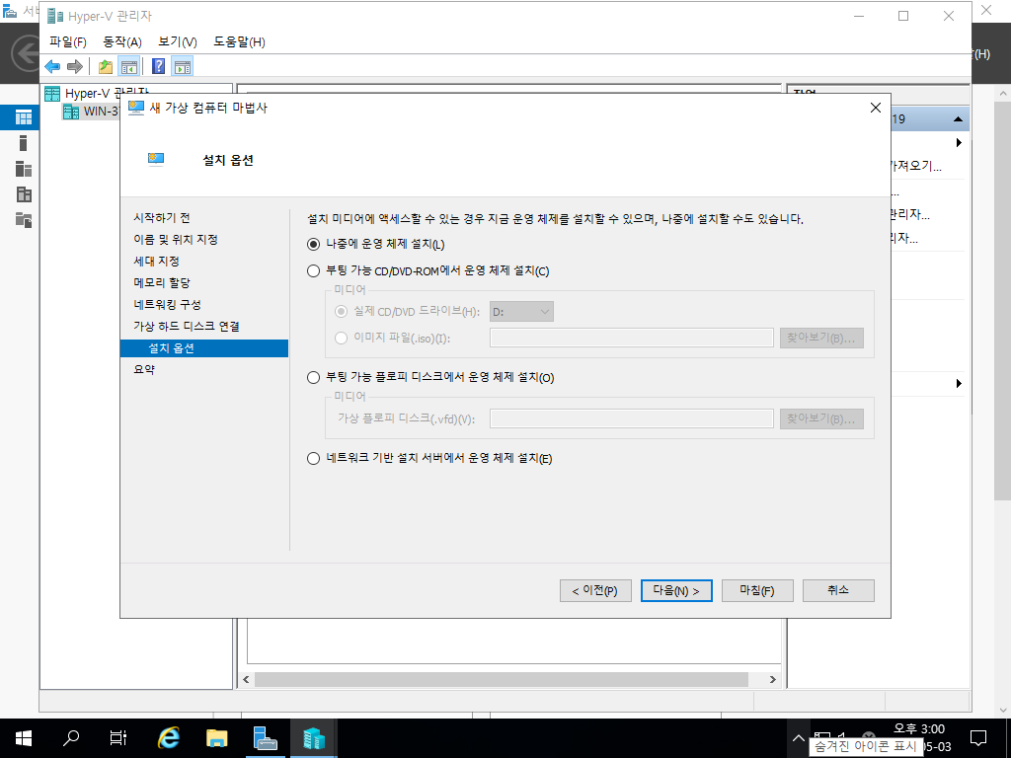Click Server Manager's round back navigation button

(26, 53)
